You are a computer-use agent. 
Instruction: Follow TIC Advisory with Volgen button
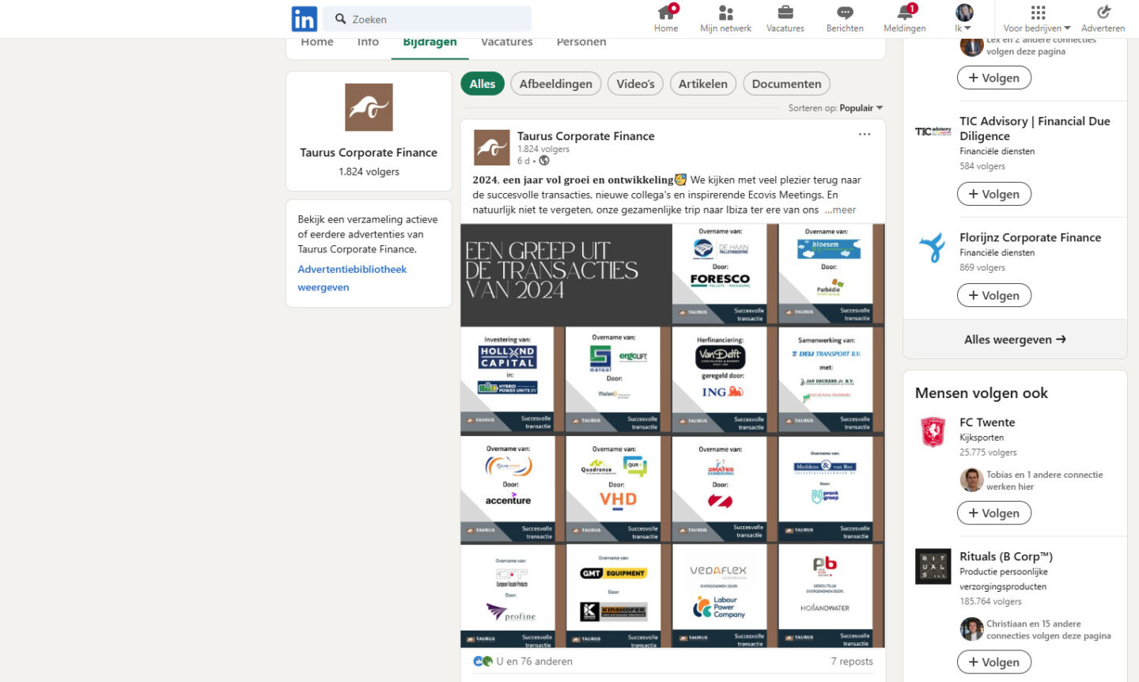(x=994, y=194)
